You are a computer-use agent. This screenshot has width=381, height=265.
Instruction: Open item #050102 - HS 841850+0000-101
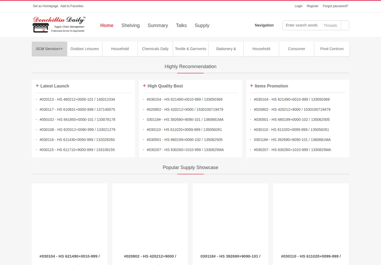pyautogui.click(x=78, y=120)
